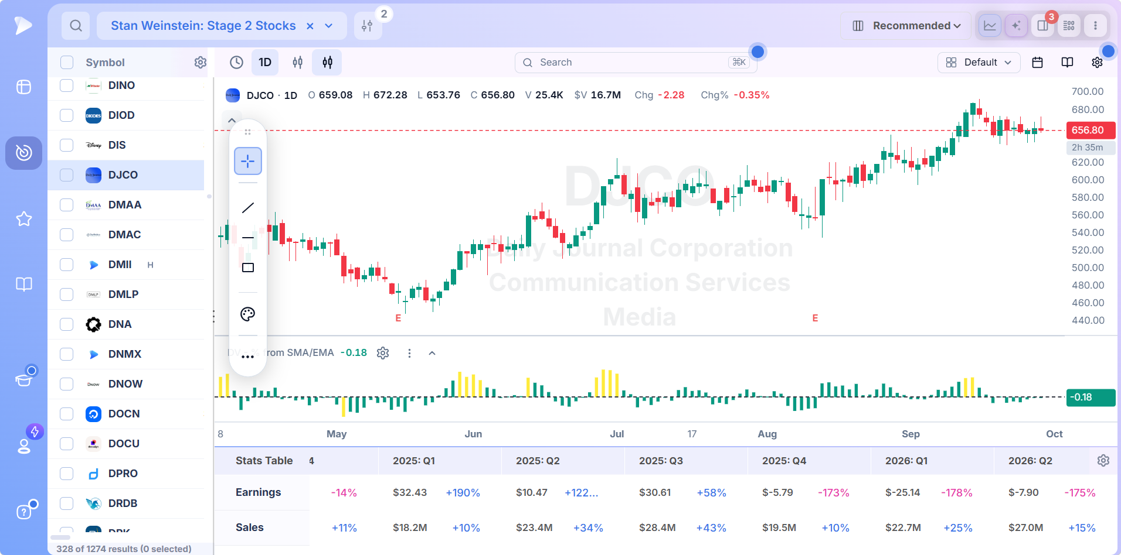Focus the chart Search field
1121x555 pixels.
click(x=636, y=62)
